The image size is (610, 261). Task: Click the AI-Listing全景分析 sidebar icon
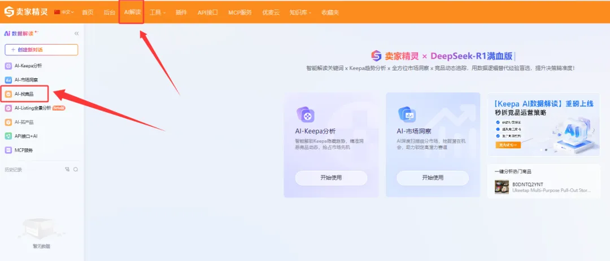click(8, 108)
